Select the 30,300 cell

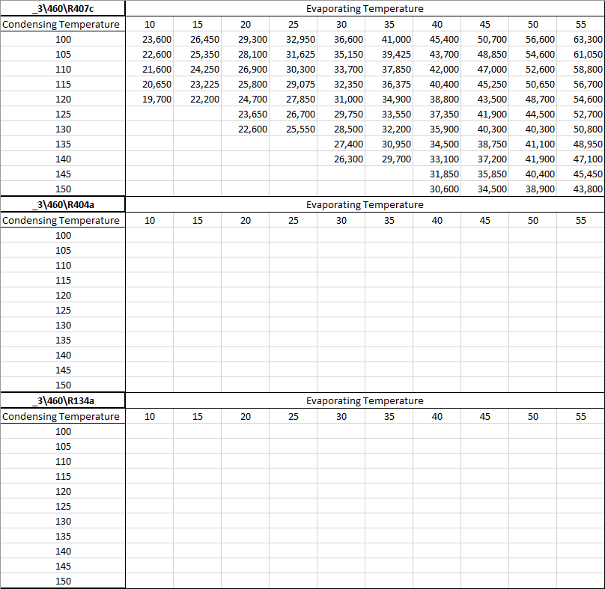(x=293, y=70)
